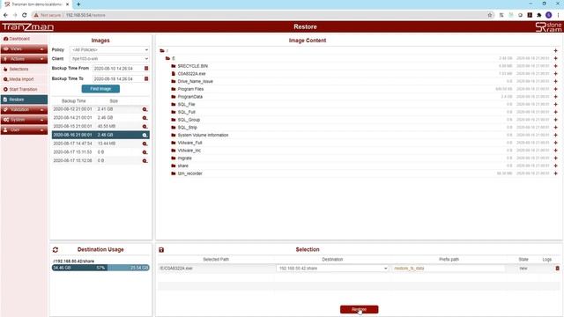Bookmark this page with the star icon
The image size is (564, 317).
490,15
